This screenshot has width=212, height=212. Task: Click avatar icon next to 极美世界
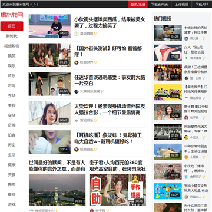point(77,62)
